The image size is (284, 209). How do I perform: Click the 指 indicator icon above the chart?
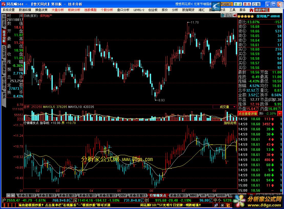pos(223,15)
